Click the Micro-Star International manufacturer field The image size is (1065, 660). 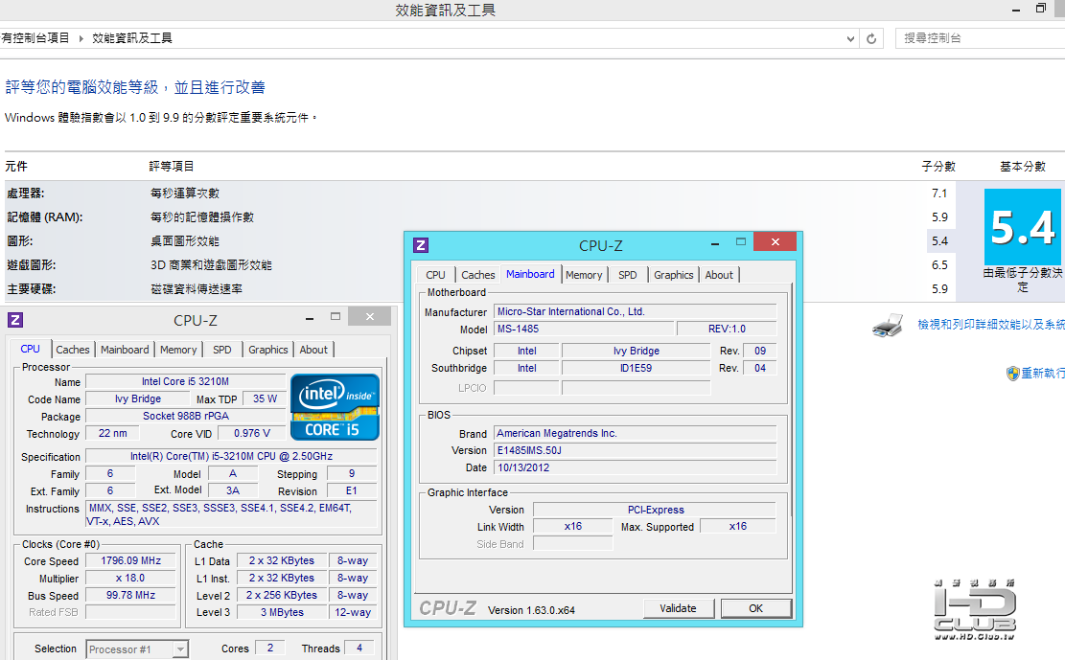pyautogui.click(x=635, y=311)
